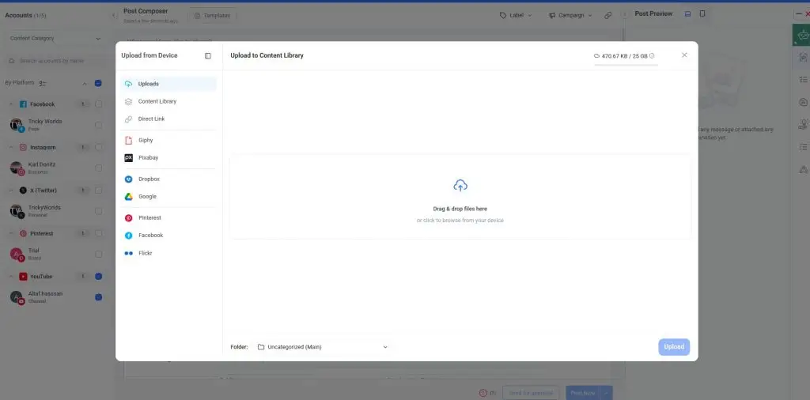
Task: Click the Search accounts by name field
Action: tap(55, 61)
